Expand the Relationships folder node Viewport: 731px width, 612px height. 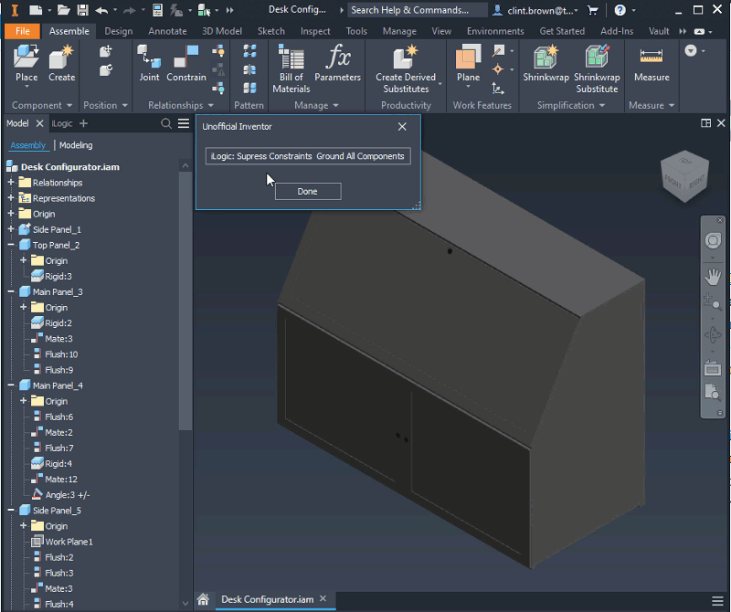(x=11, y=183)
